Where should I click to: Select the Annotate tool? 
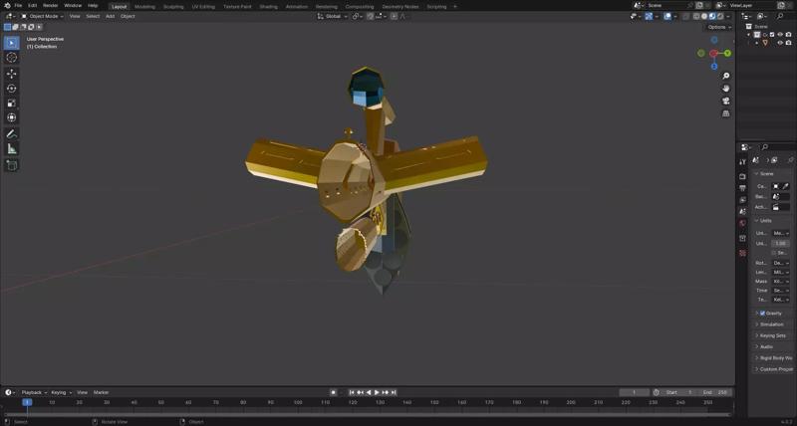pos(12,134)
